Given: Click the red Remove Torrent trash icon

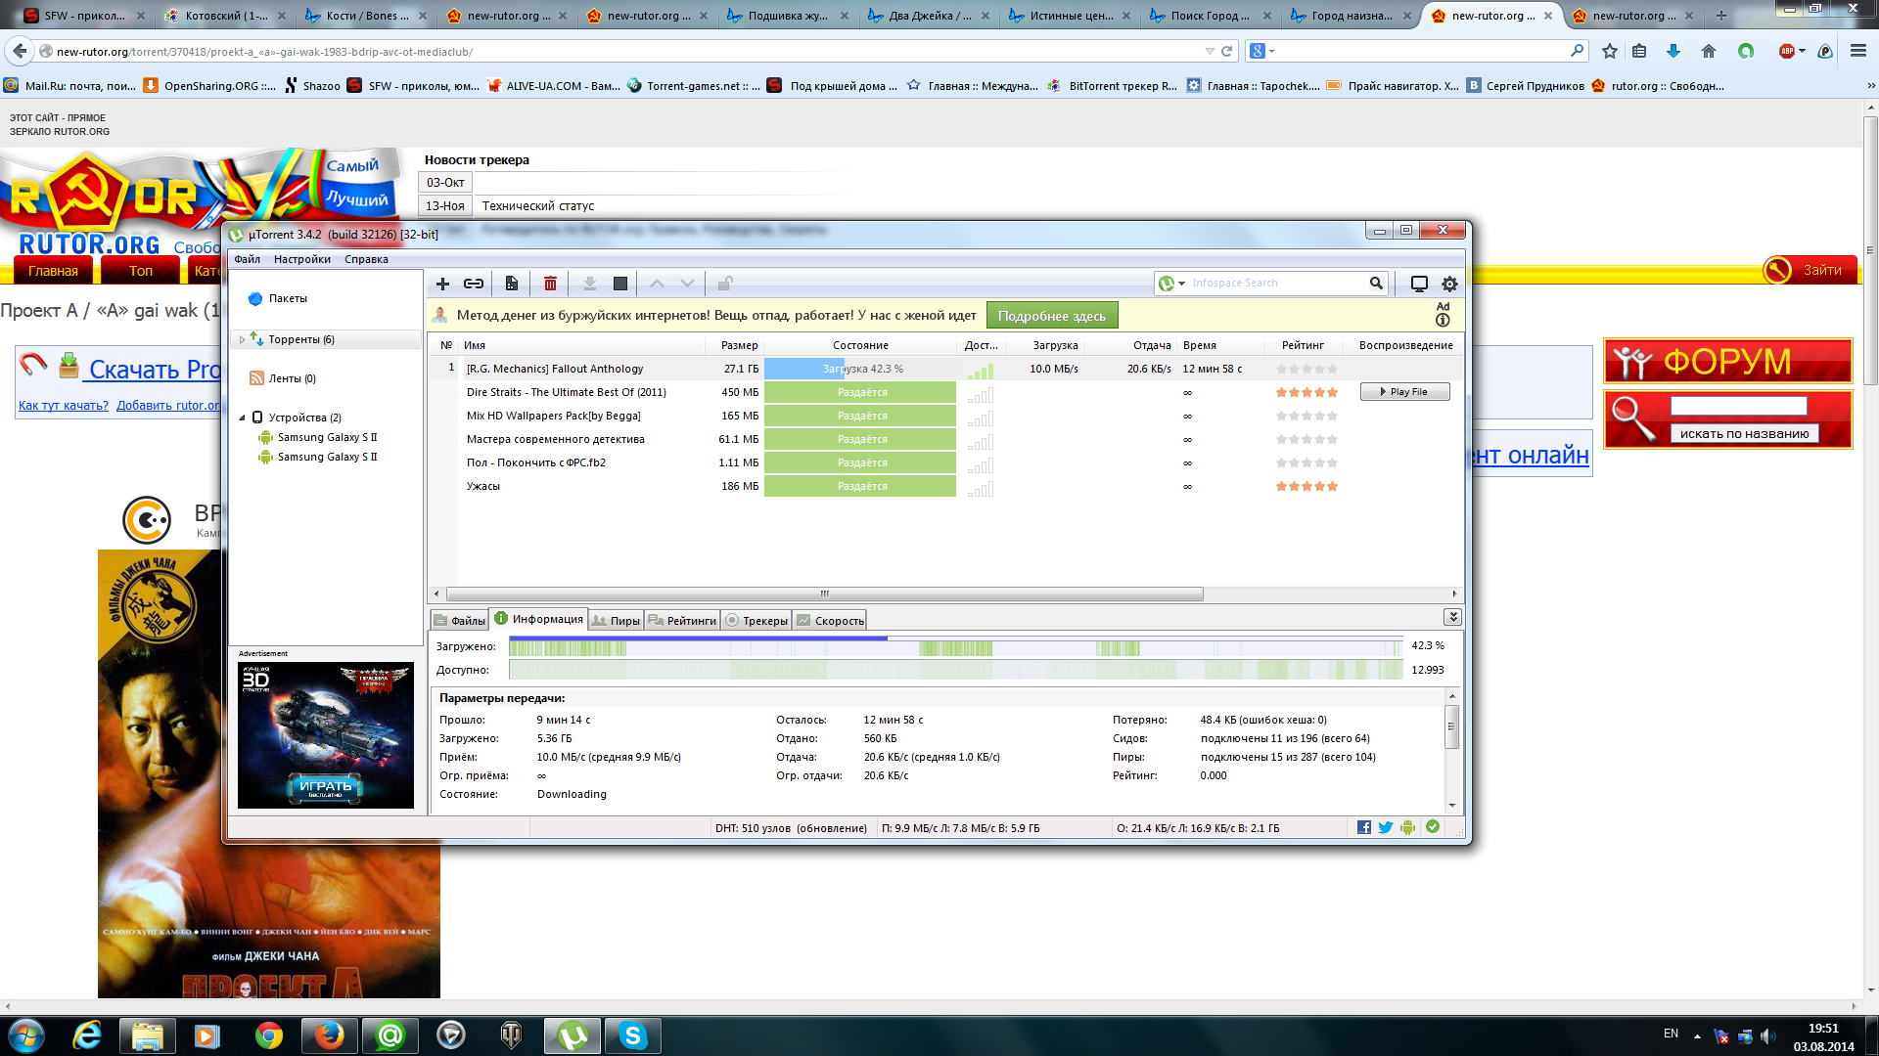Looking at the screenshot, I should pyautogui.click(x=550, y=284).
